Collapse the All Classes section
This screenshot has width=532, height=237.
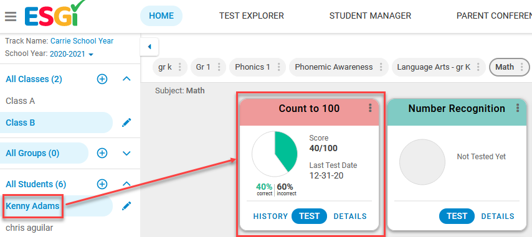126,79
